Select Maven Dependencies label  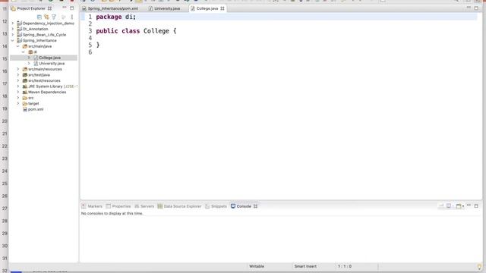click(x=47, y=93)
